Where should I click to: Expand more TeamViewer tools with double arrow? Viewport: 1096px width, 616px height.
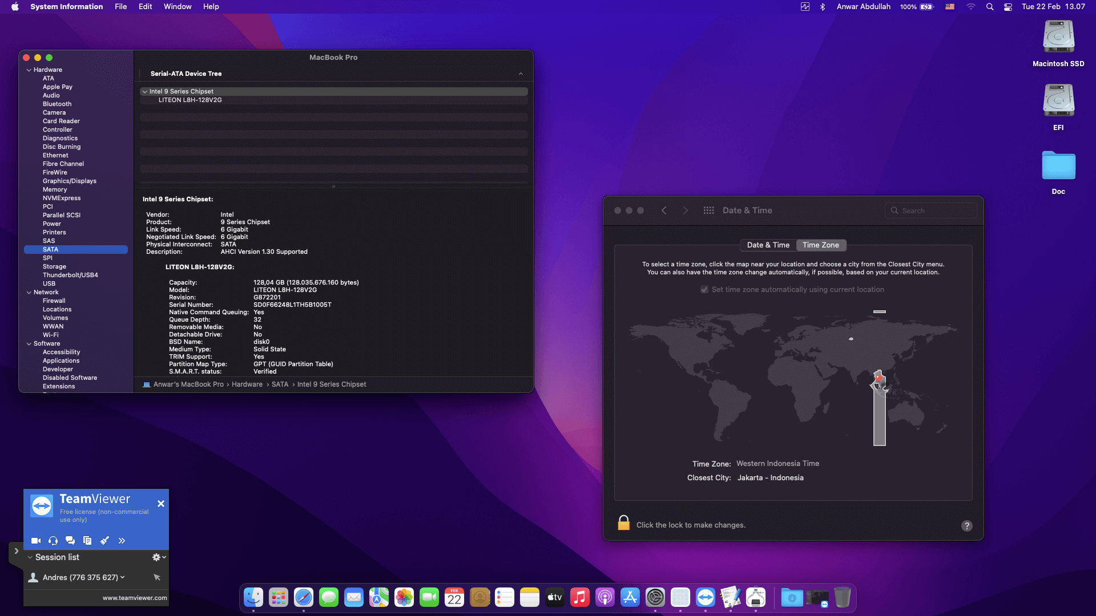point(122,541)
